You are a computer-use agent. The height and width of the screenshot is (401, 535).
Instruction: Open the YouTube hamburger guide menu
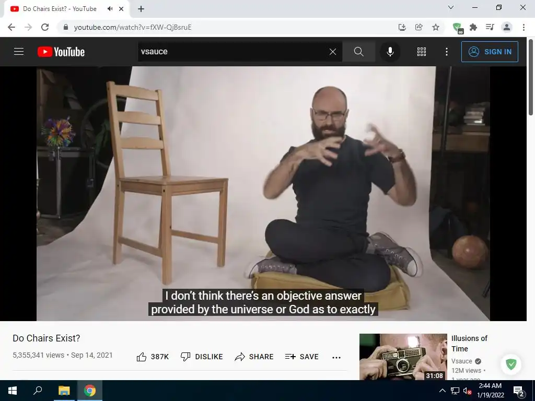tap(19, 52)
